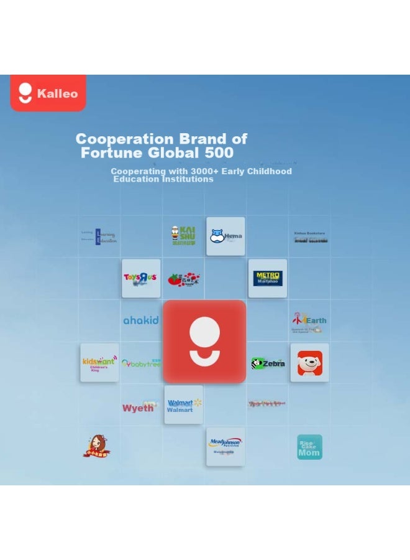Click the Cooperation Brand of Fortune Global 500 heading
The height and width of the screenshot is (560, 410).
pyautogui.click(x=161, y=146)
